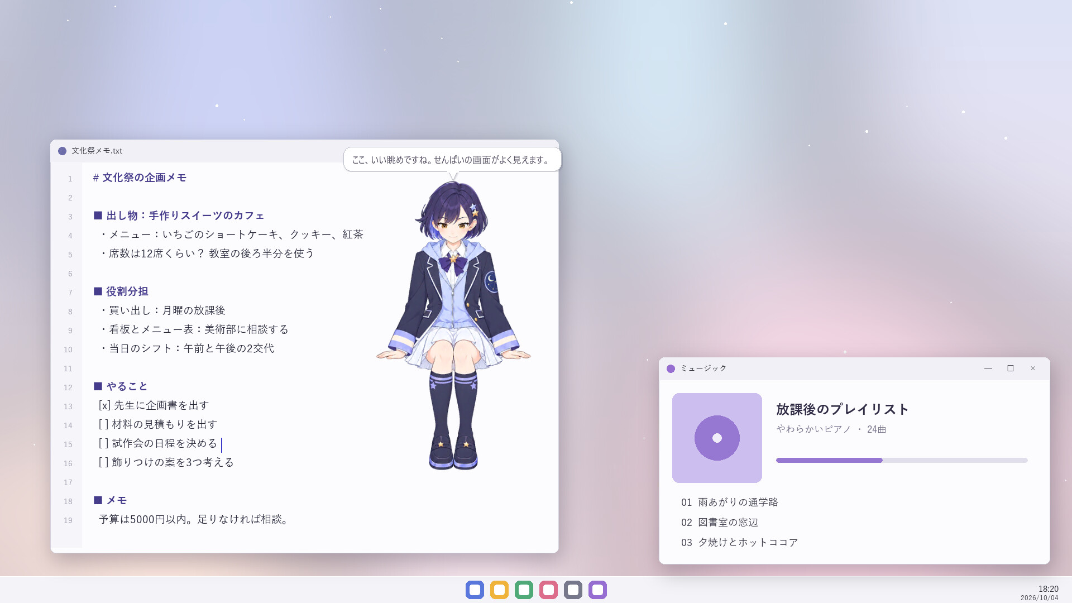
Task: Open the gray taskbar app icon
Action: click(573, 590)
